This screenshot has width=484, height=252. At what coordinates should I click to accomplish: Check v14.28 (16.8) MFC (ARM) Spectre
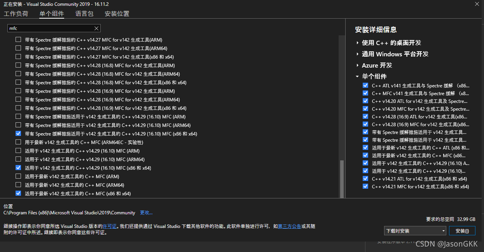click(x=18, y=65)
